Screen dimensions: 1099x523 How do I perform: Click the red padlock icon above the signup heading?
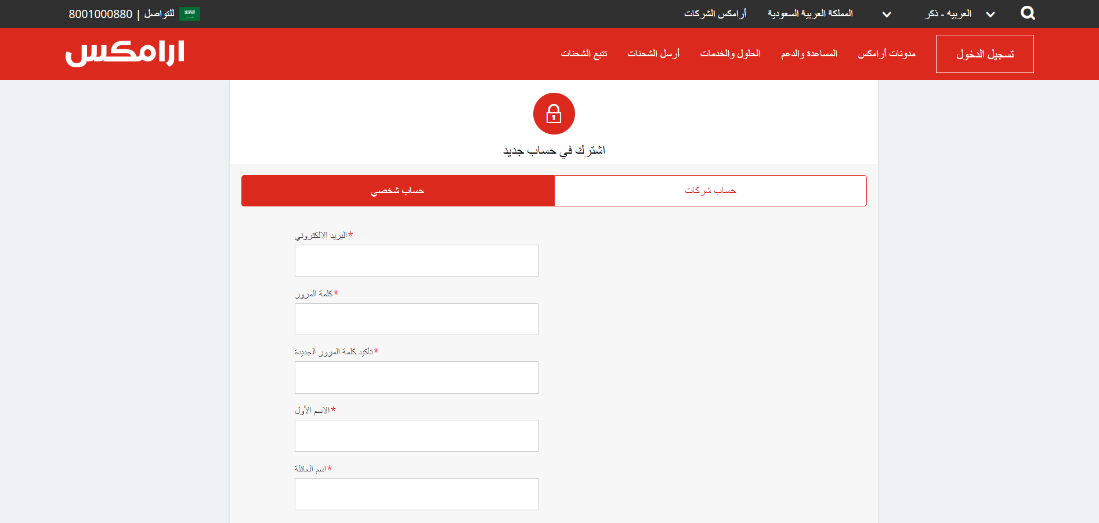(554, 114)
